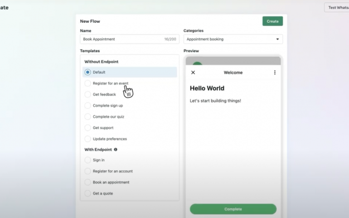
Task: Select the Register for an event template
Action: 88,84
